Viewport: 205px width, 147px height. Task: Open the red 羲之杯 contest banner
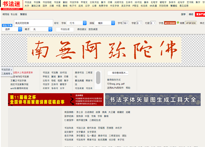[56, 100]
